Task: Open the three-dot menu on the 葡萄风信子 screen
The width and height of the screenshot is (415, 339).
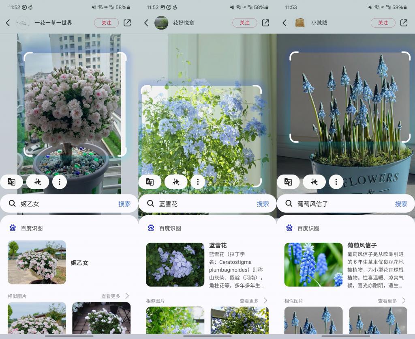Action: tap(336, 182)
